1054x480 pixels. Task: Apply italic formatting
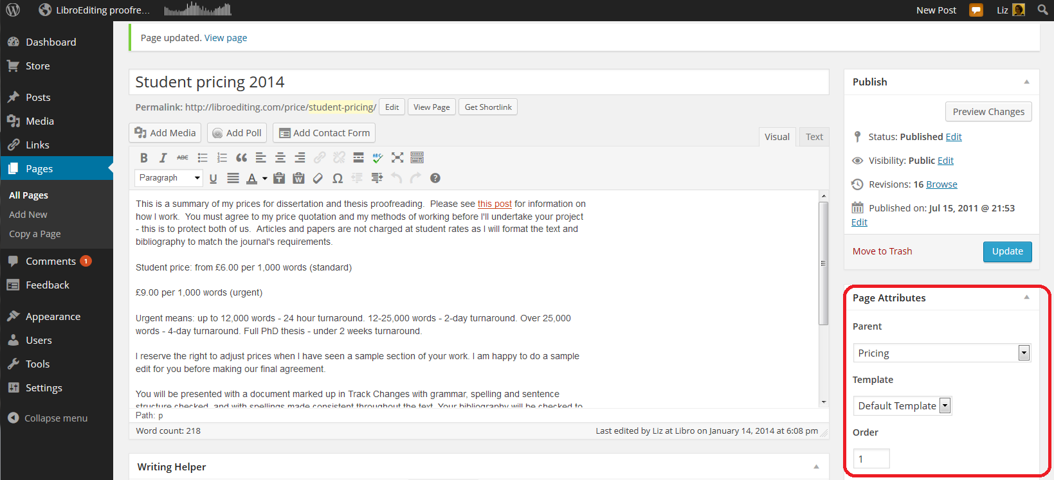[x=163, y=158]
